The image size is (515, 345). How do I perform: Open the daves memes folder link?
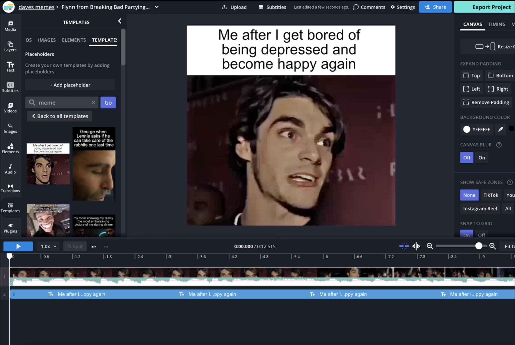coord(36,7)
